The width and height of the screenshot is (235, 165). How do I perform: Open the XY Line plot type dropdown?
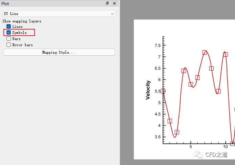tap(59, 14)
